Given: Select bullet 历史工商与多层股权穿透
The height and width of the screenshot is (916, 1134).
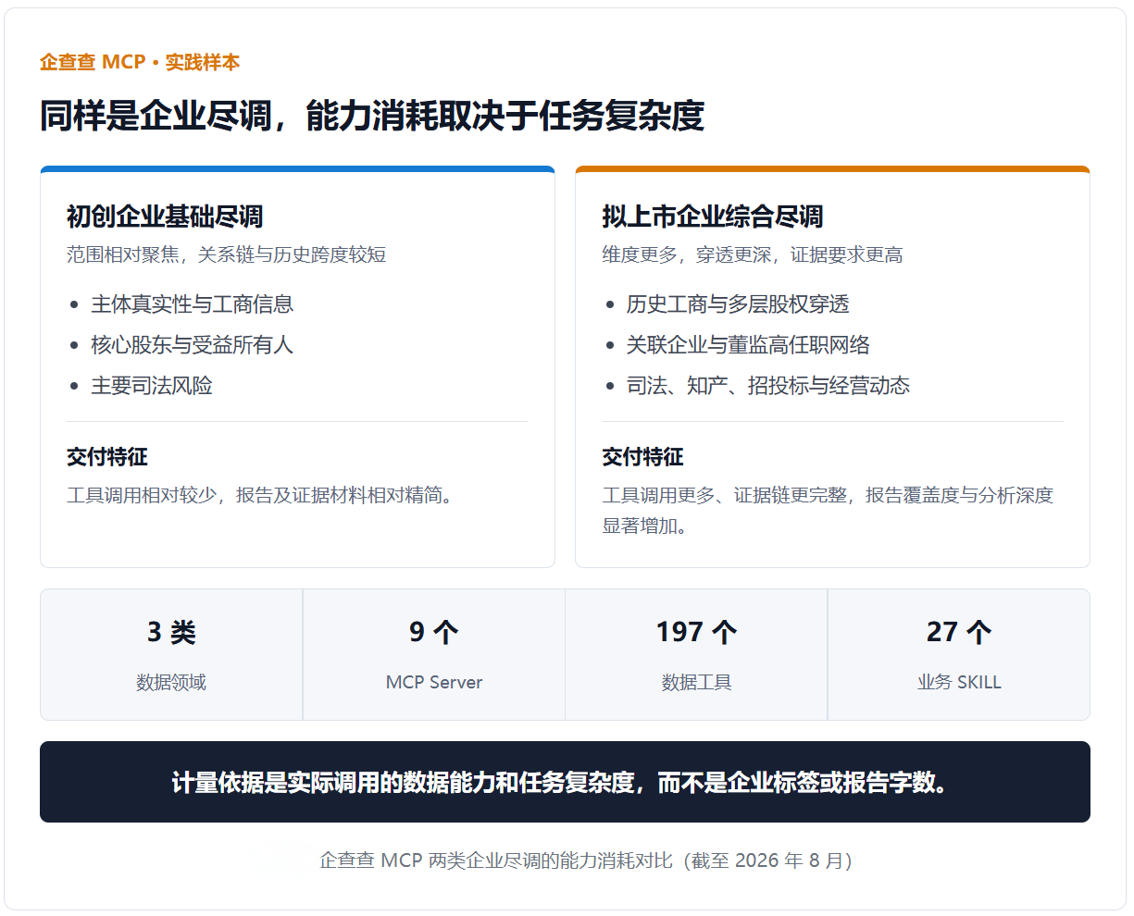Looking at the screenshot, I should (738, 304).
